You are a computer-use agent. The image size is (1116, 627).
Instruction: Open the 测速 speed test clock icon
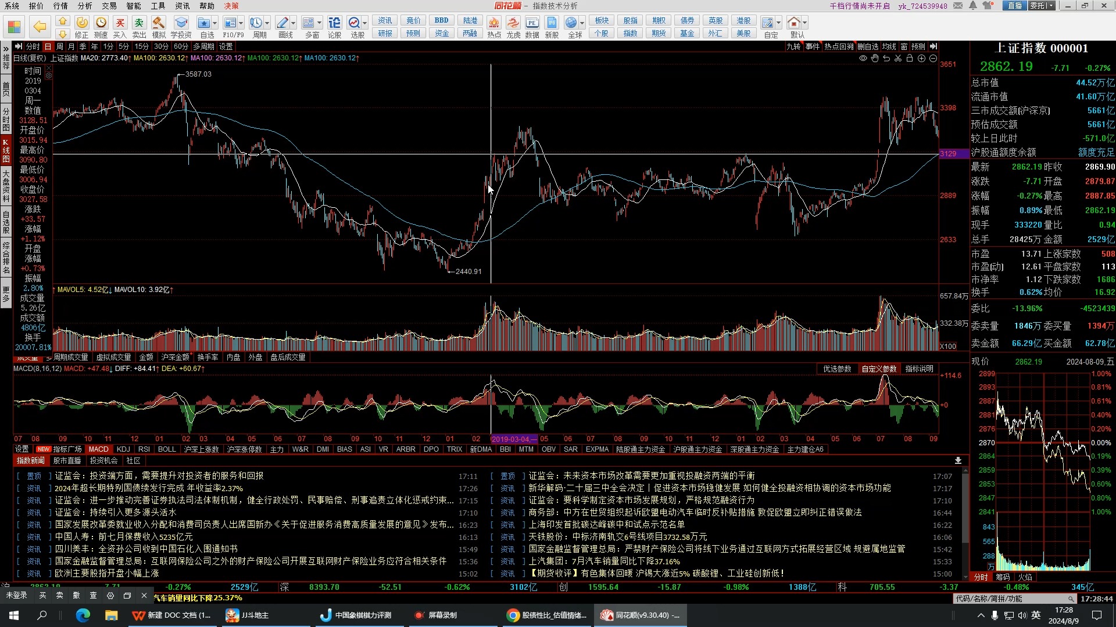(x=101, y=23)
